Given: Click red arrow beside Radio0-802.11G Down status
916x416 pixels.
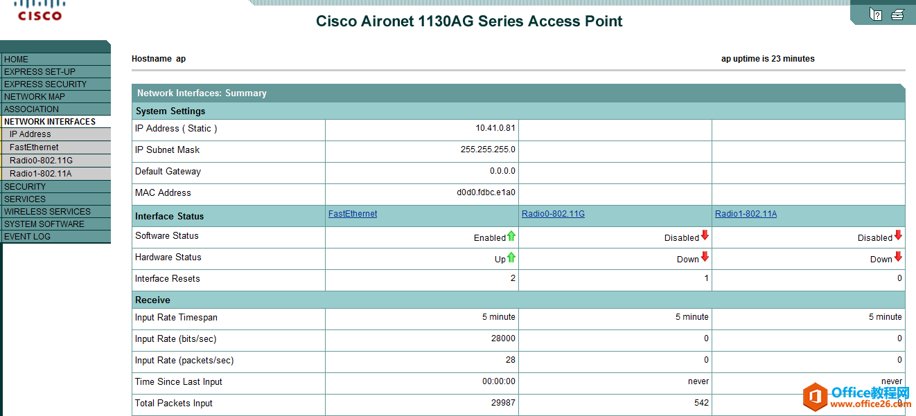Looking at the screenshot, I should pos(705,257).
